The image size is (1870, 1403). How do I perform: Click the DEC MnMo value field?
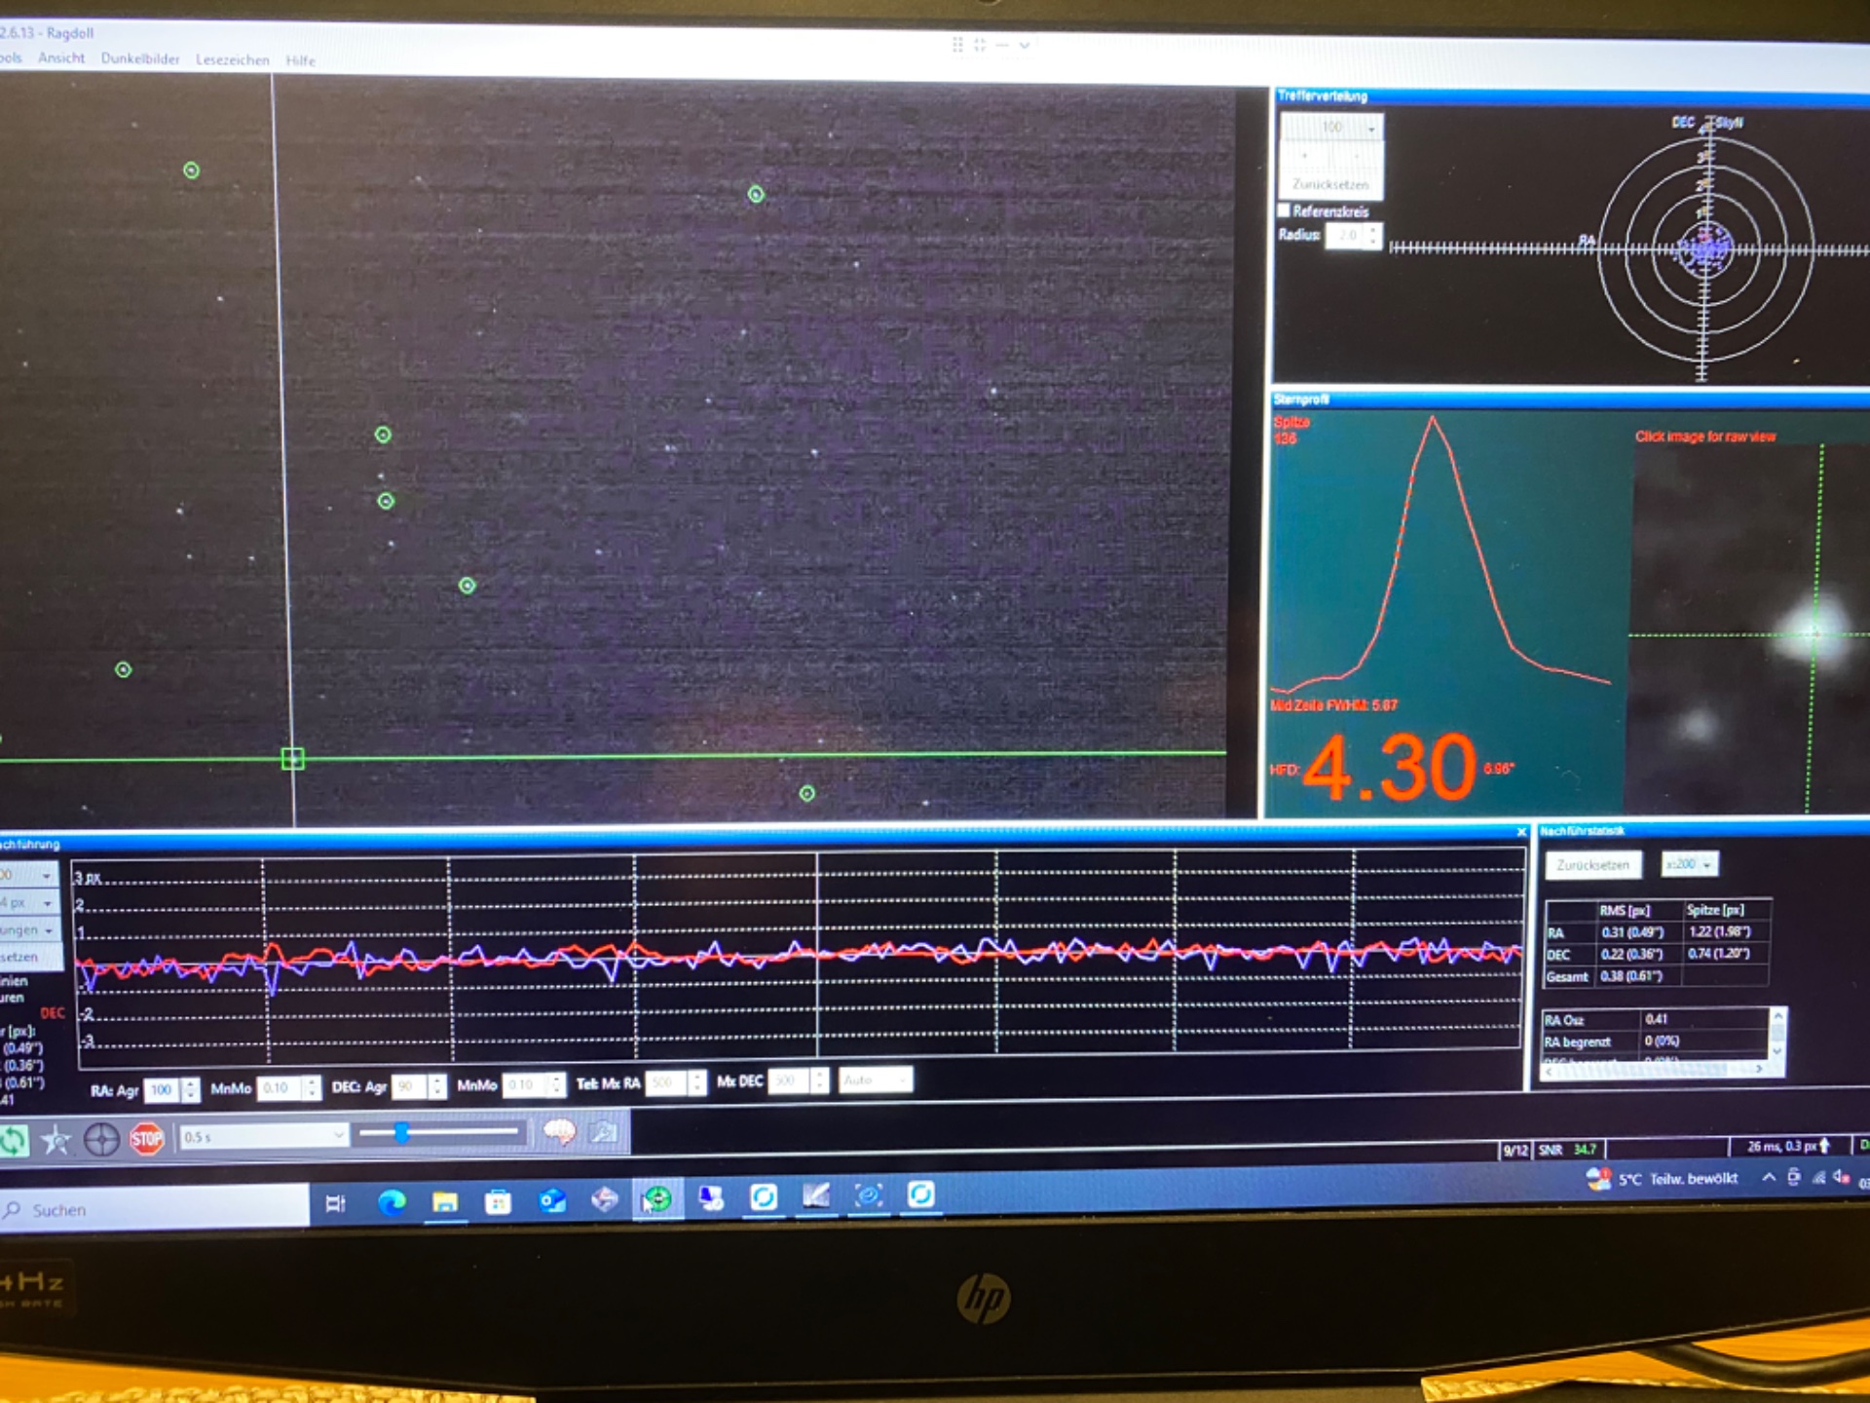point(525,1084)
